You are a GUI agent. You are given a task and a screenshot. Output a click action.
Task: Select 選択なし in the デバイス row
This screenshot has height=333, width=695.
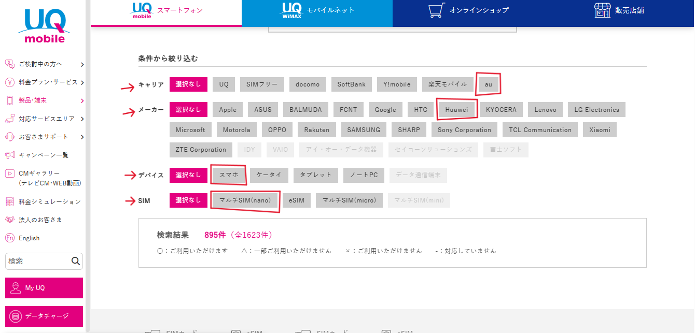point(188,175)
